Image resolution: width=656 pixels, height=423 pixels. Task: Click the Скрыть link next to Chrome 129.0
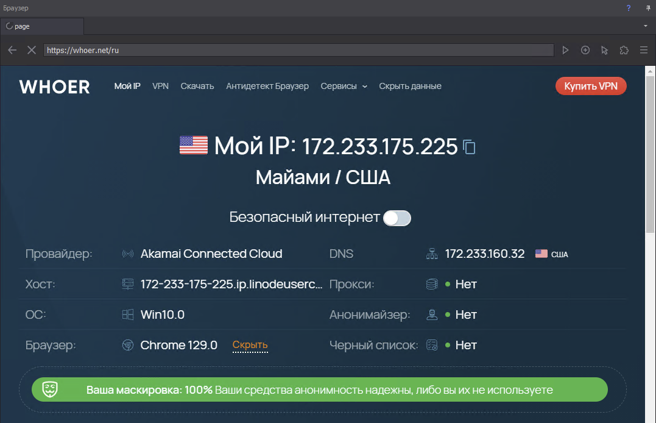[x=250, y=345]
